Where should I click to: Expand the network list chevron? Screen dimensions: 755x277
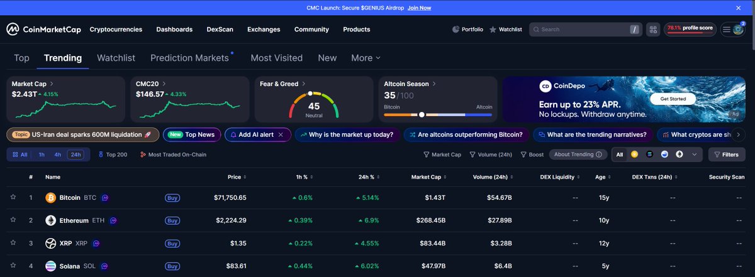(695, 155)
